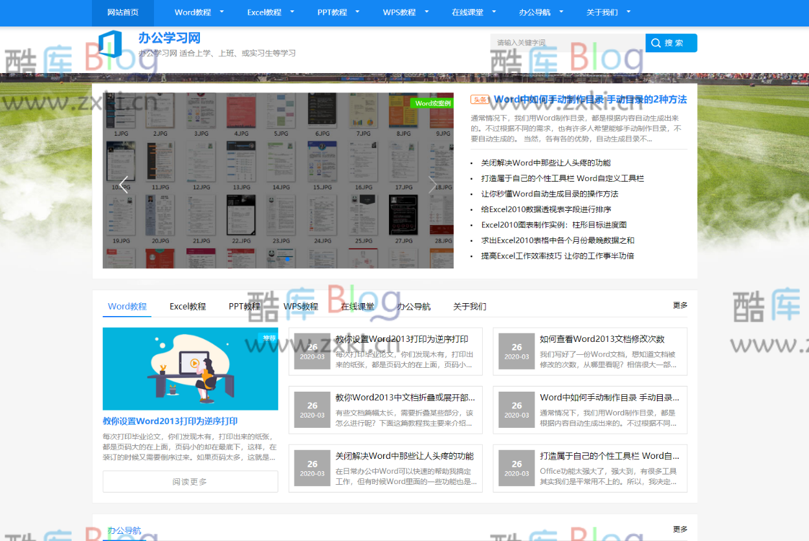The image size is (809, 541).
Task: Click the 阅读更多 button
Action: tap(190, 482)
